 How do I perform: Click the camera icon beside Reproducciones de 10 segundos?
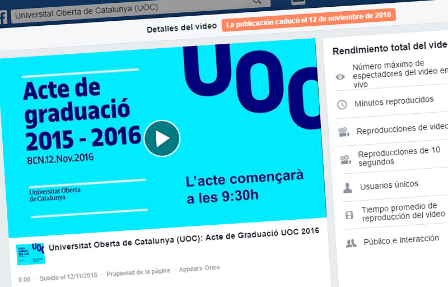pyautogui.click(x=346, y=160)
